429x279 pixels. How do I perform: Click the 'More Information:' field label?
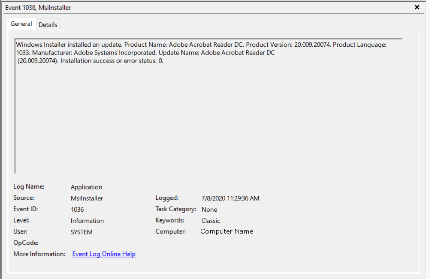39,254
